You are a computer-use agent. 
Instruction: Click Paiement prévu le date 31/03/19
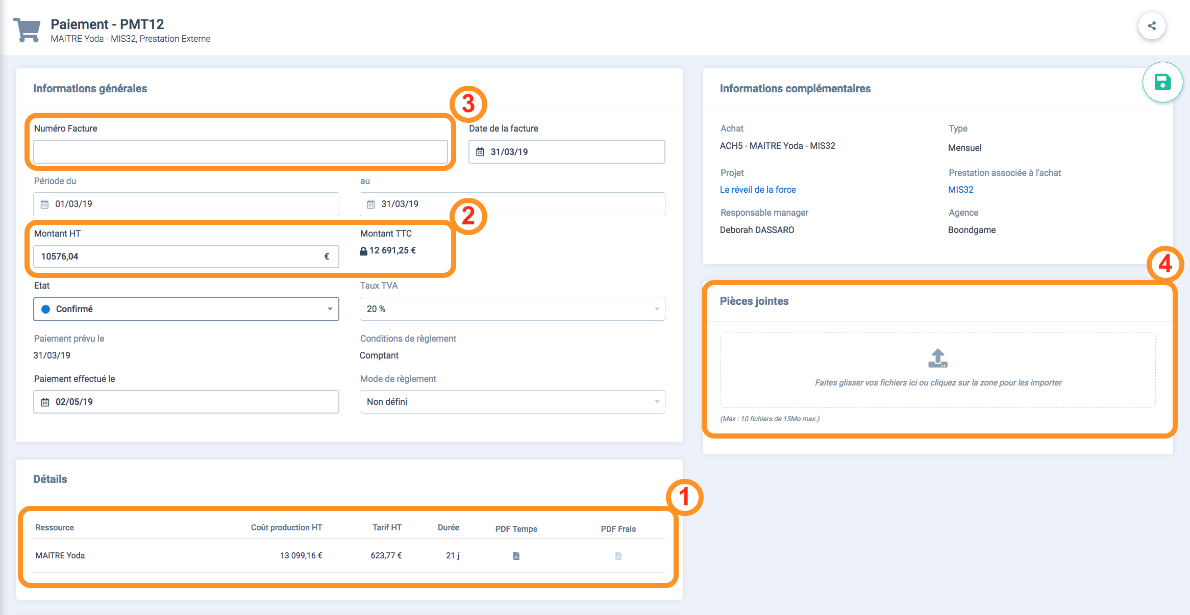tap(52, 355)
